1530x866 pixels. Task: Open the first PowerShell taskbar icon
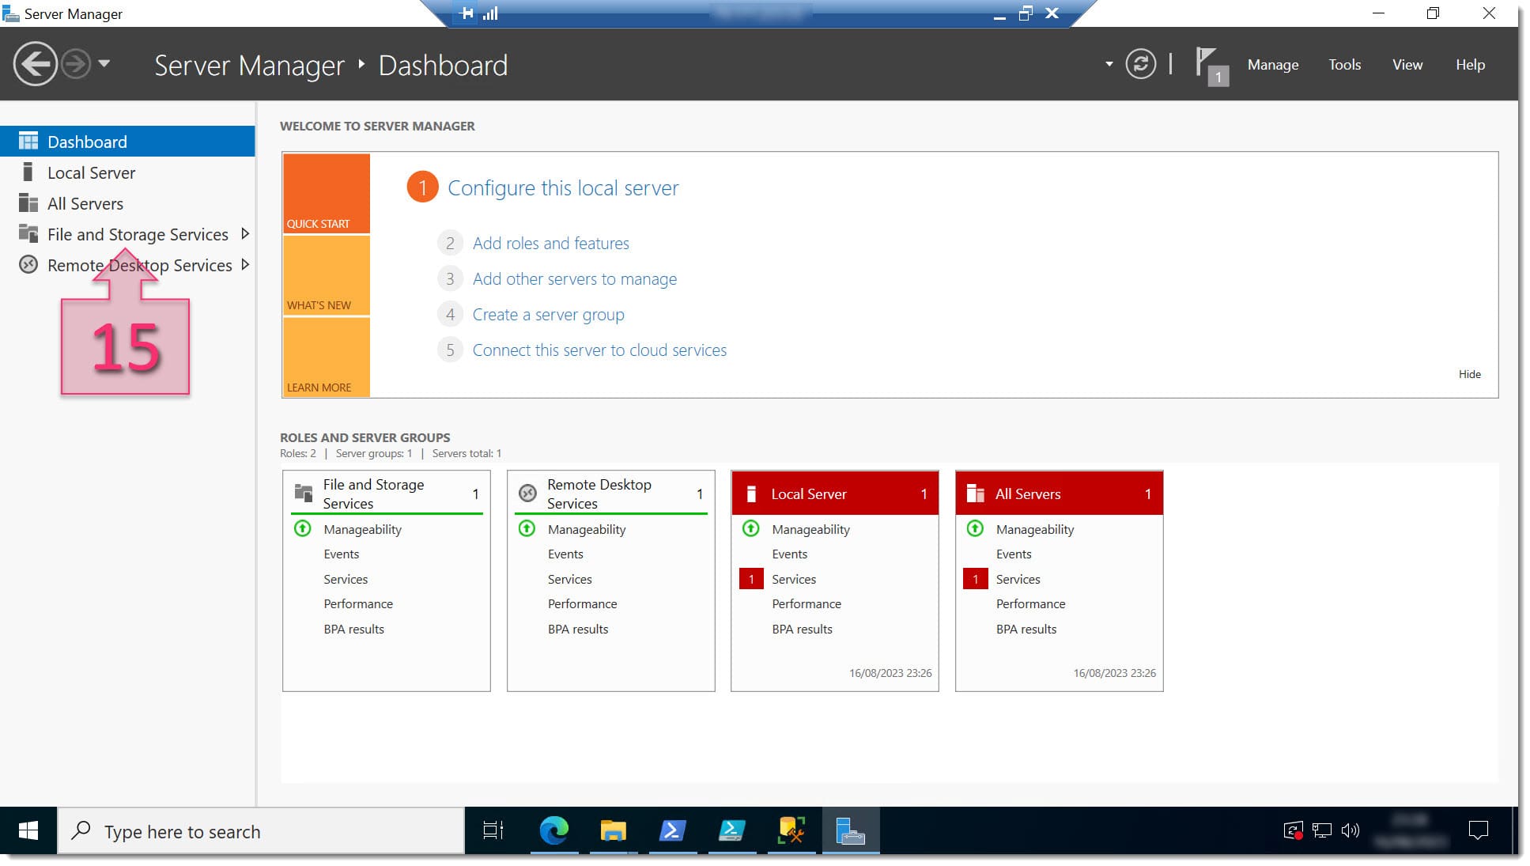coord(672,830)
